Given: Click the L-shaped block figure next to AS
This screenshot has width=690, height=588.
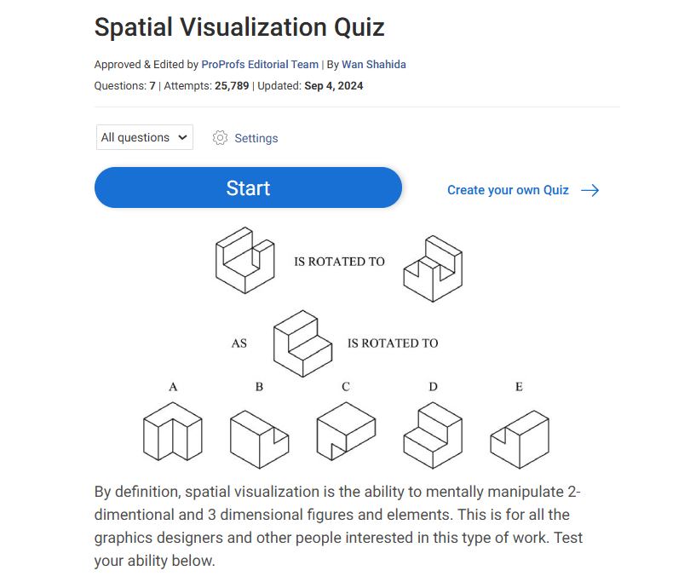Looking at the screenshot, I should click(302, 343).
